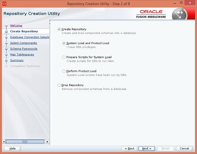
Task: Click bullet icon beside Select Components
Action: point(7,43)
